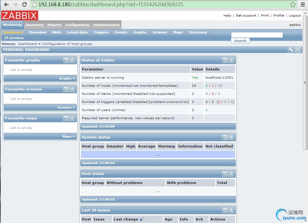The width and height of the screenshot is (308, 223).
Task: Click the Search button
Action: (x=240, y=41)
